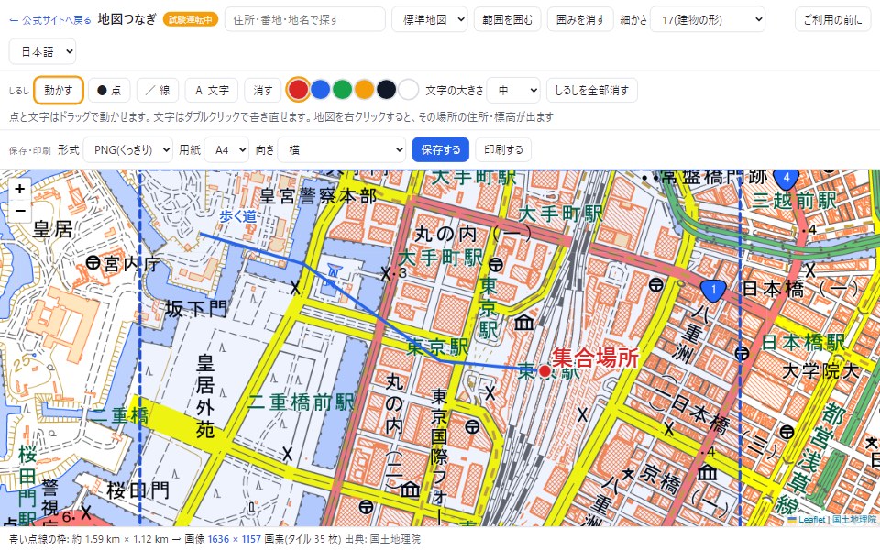Pick the blue color swatch

click(321, 90)
